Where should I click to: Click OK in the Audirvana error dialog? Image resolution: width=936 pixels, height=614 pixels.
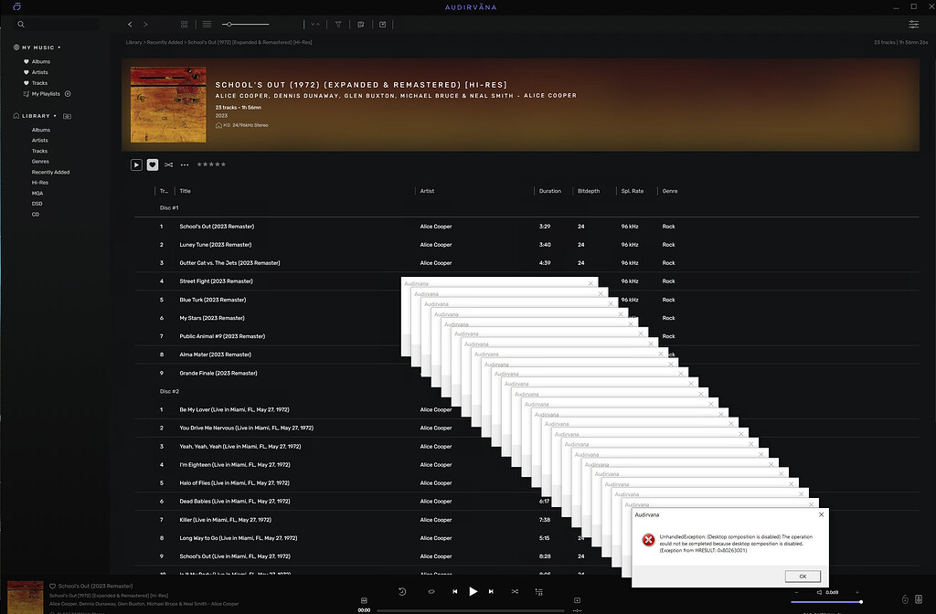[x=802, y=577]
